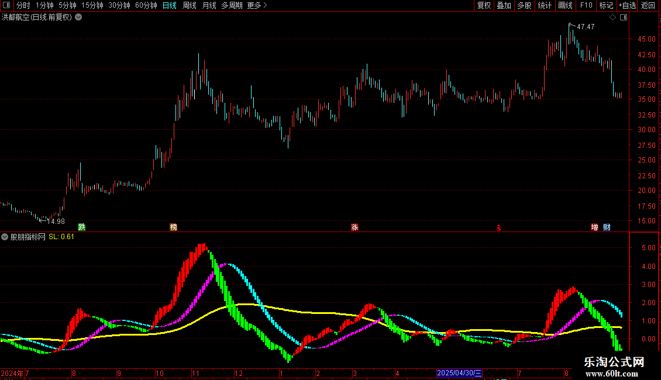Switch to the 周线 weekly period

[x=190, y=5]
